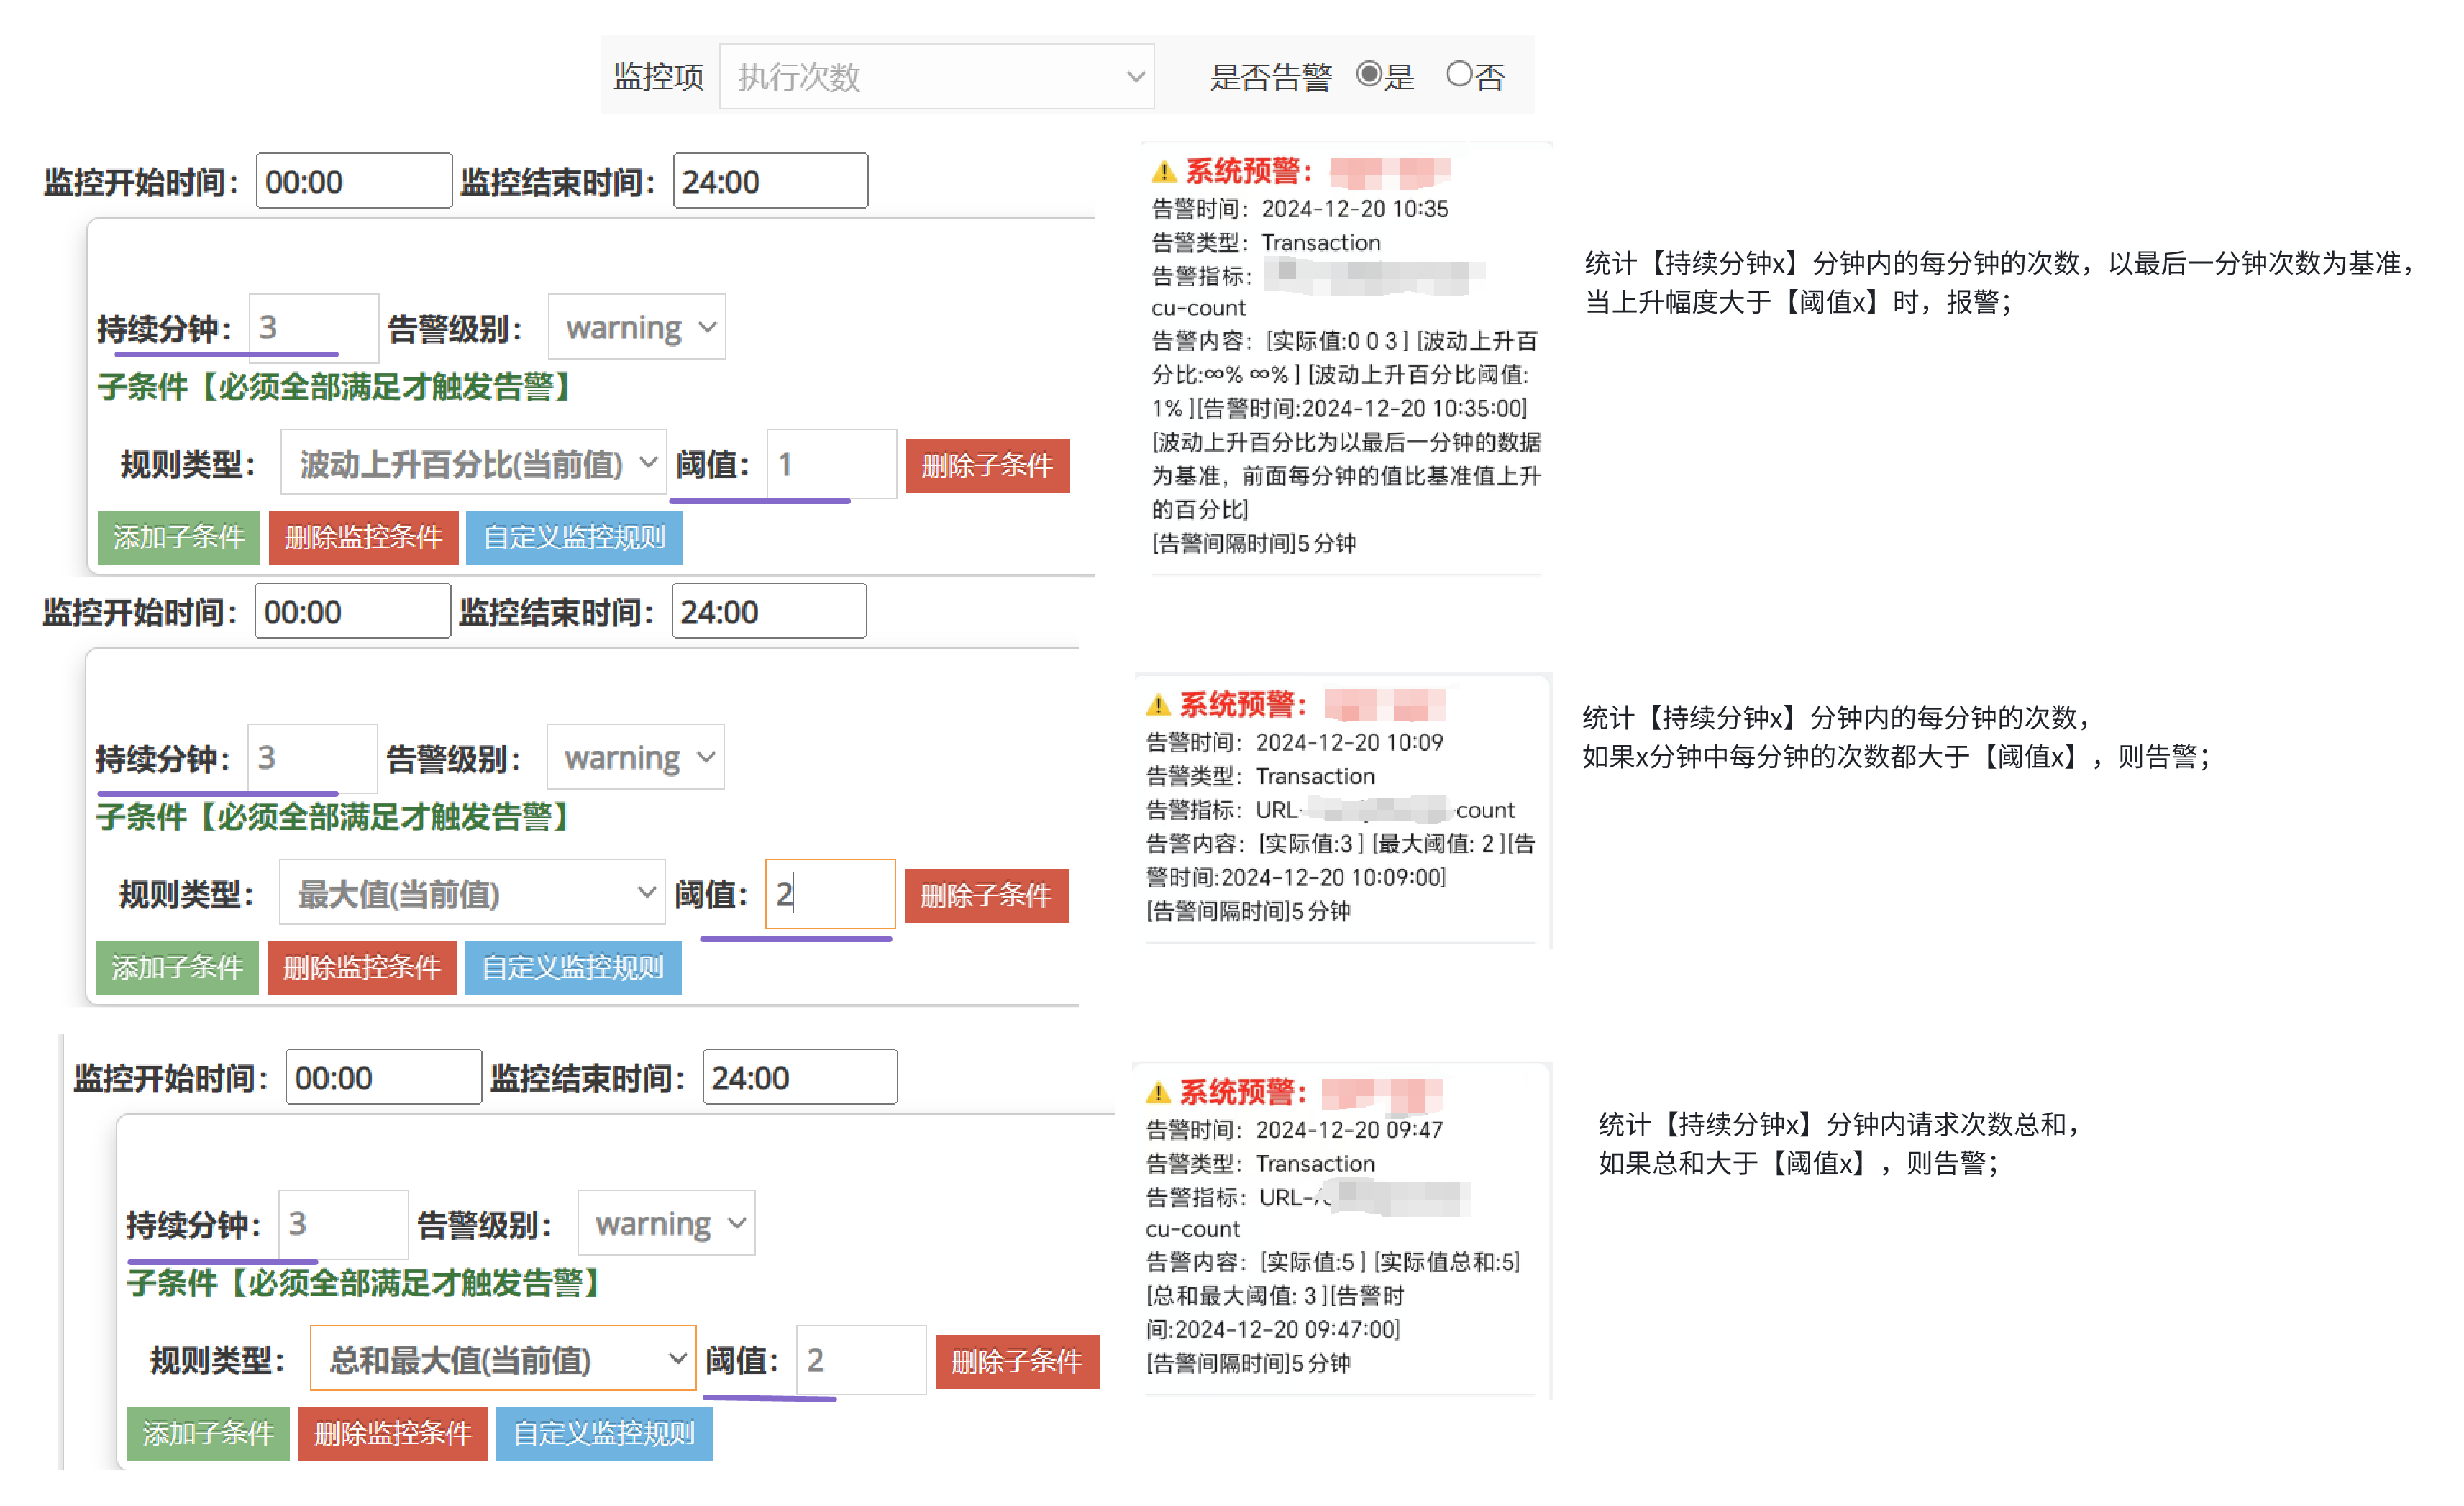
Task: Click the last 自定义监控规则 button
Action: [x=603, y=1433]
